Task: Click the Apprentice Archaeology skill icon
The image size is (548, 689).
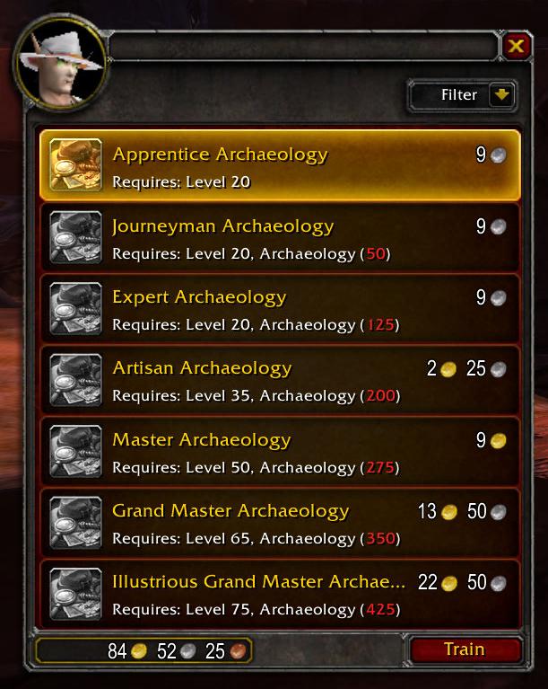Action: [76, 165]
